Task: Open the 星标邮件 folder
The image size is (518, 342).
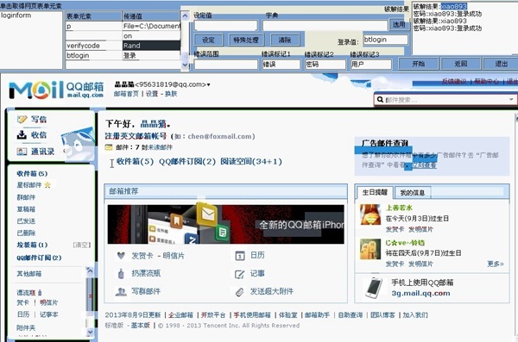Action: click(x=29, y=185)
